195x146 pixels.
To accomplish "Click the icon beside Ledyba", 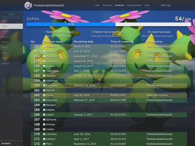I will click(x=44, y=110).
